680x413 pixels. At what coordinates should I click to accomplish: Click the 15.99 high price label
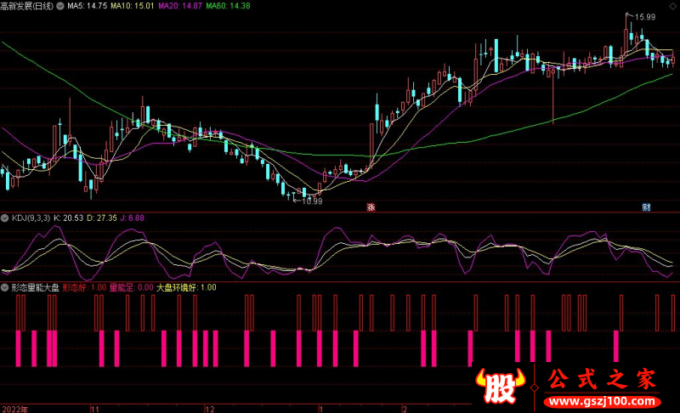click(645, 17)
